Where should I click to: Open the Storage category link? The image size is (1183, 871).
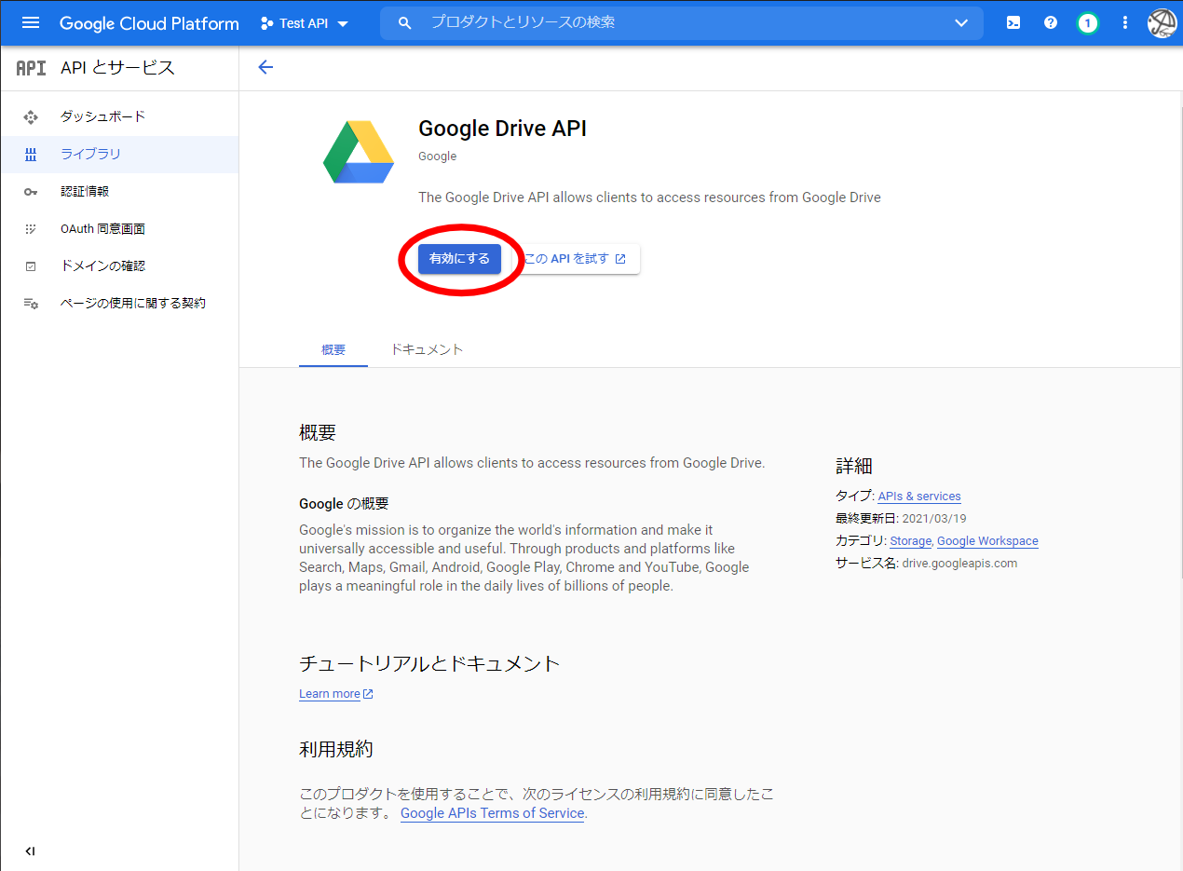click(x=911, y=541)
